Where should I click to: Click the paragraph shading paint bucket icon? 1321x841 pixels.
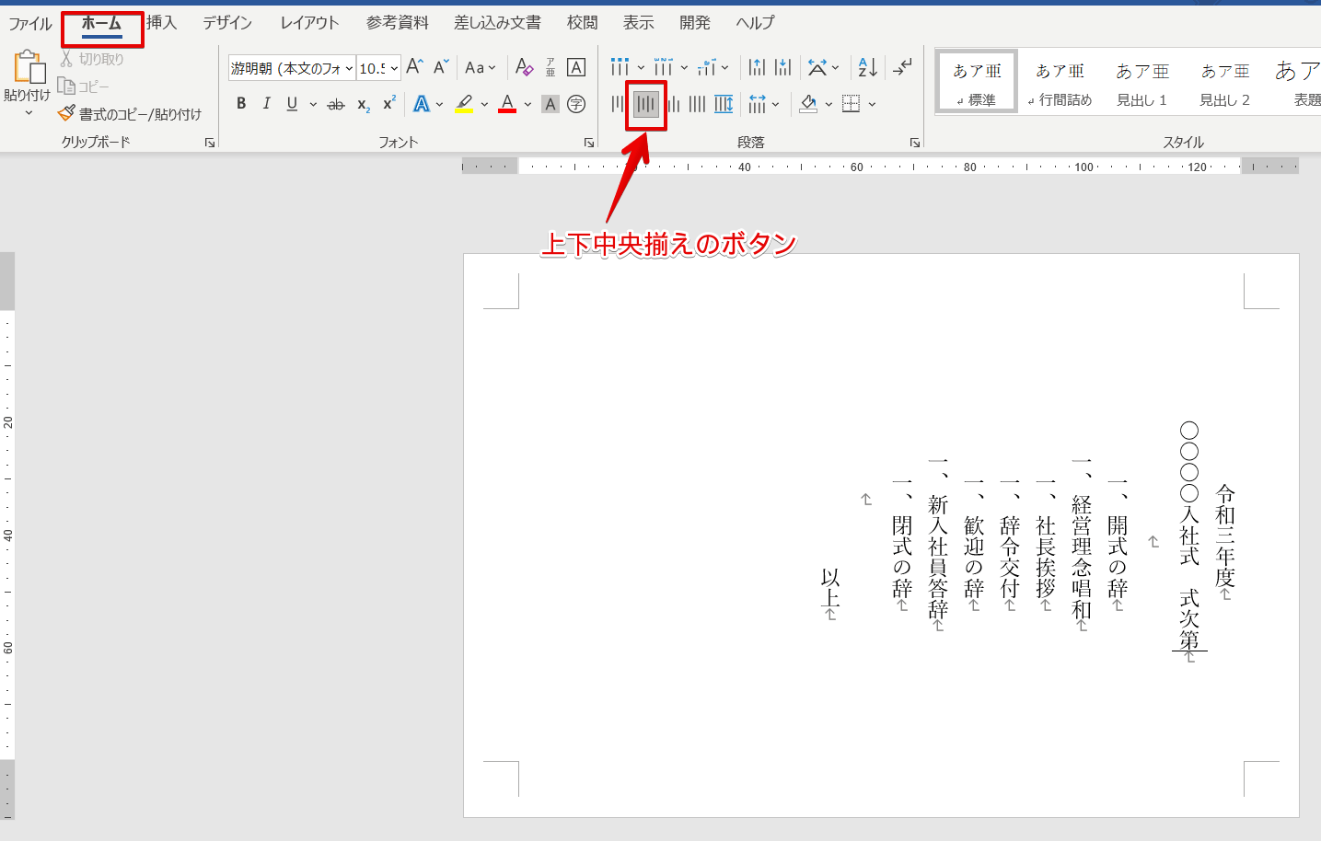click(x=808, y=104)
